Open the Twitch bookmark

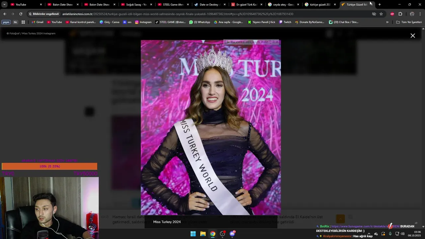coord(285,22)
